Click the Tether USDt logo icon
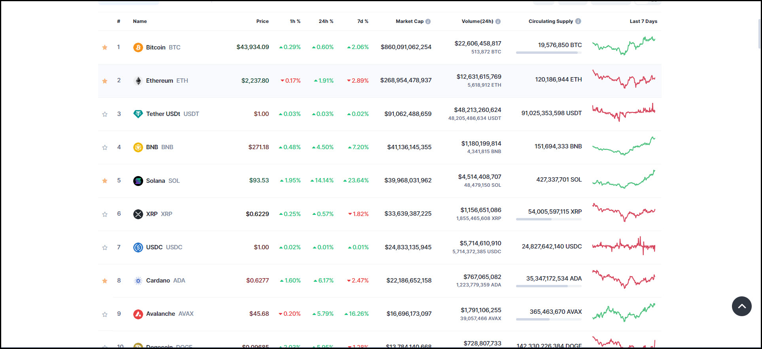 (x=138, y=114)
